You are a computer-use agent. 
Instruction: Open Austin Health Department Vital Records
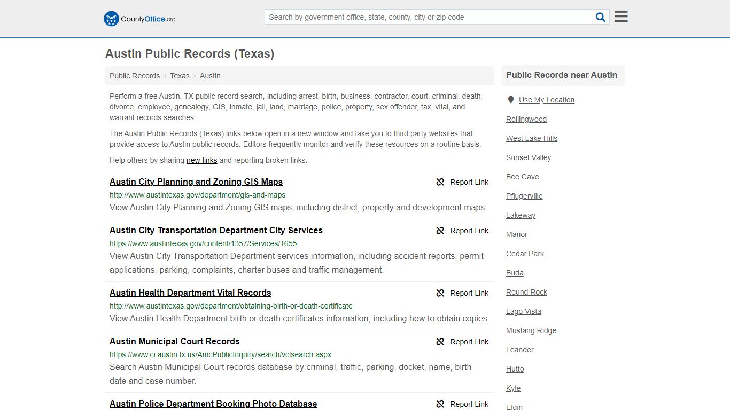pos(190,293)
